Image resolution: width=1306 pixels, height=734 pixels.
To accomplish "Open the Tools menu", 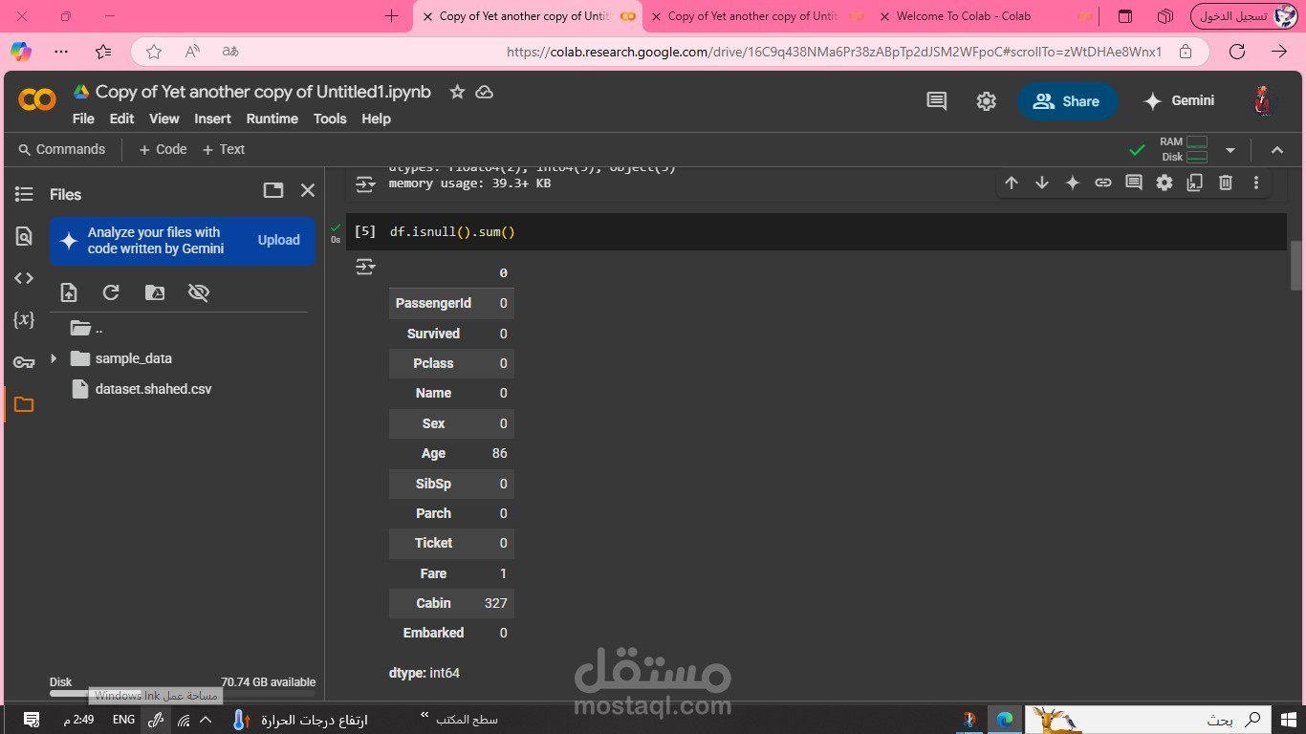I will (x=330, y=119).
